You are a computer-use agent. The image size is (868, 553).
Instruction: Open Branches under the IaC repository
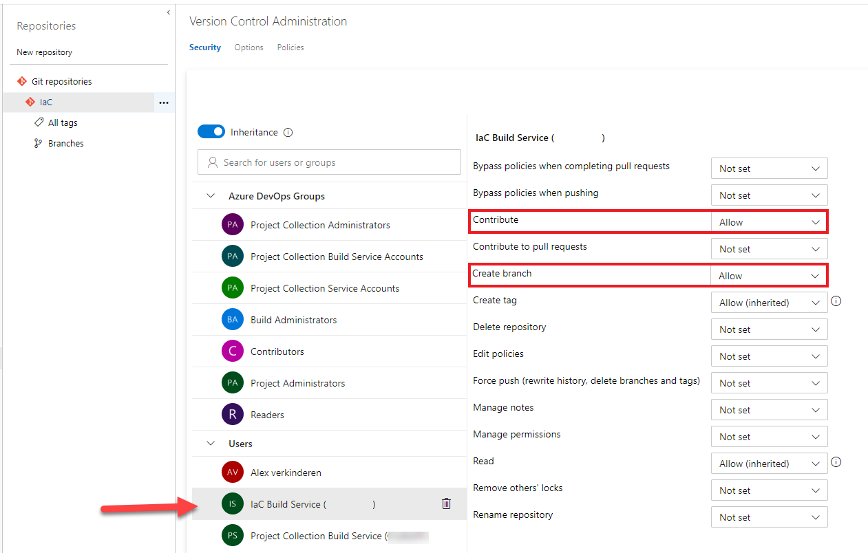65,144
